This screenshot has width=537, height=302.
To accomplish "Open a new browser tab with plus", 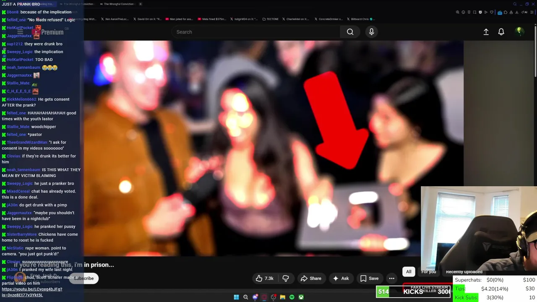I will (x=141, y=4).
